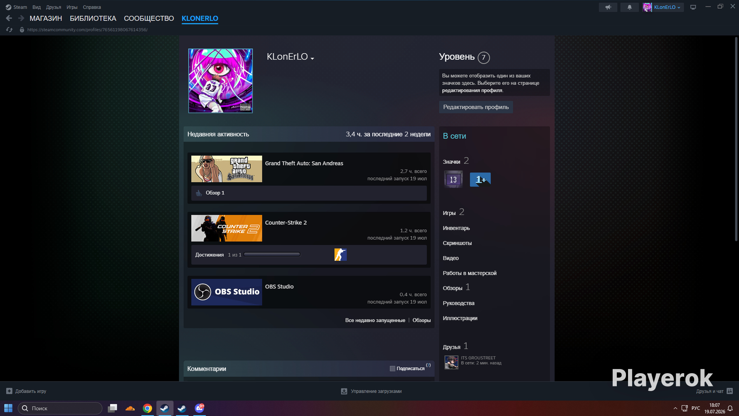
Task: Reload the profile page with the refresh icon
Action: coord(9,30)
